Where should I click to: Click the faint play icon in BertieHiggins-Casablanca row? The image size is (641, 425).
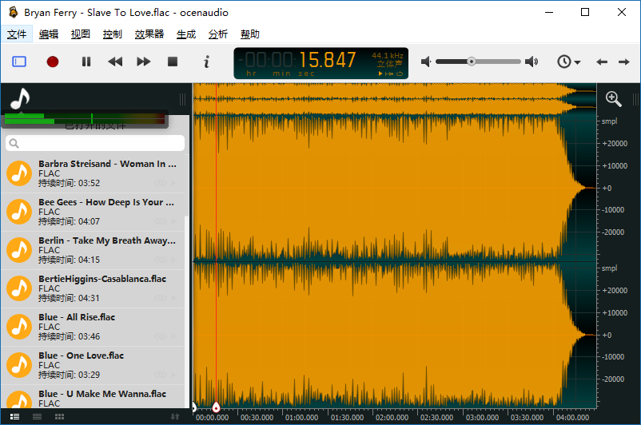[x=173, y=298]
